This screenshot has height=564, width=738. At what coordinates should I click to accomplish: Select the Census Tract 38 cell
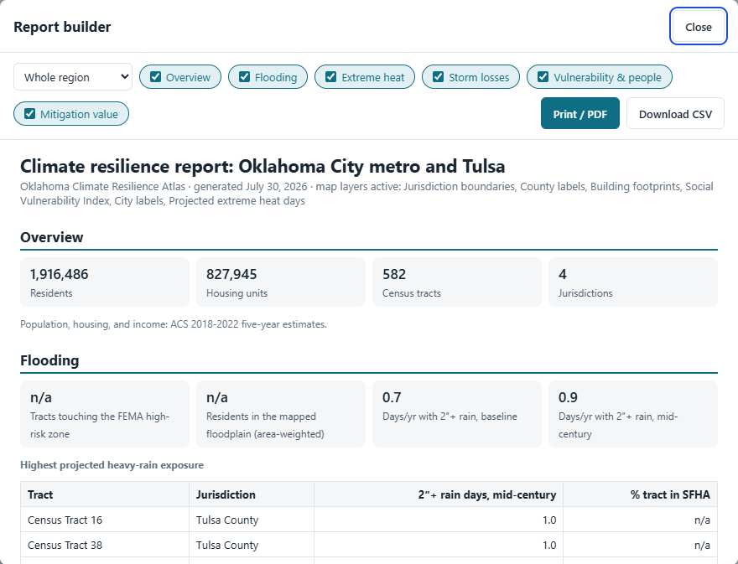coord(105,546)
